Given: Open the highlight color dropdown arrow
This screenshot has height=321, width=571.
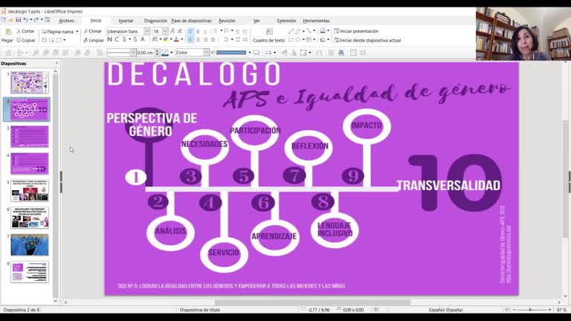Looking at the screenshot, I should tap(170, 39).
